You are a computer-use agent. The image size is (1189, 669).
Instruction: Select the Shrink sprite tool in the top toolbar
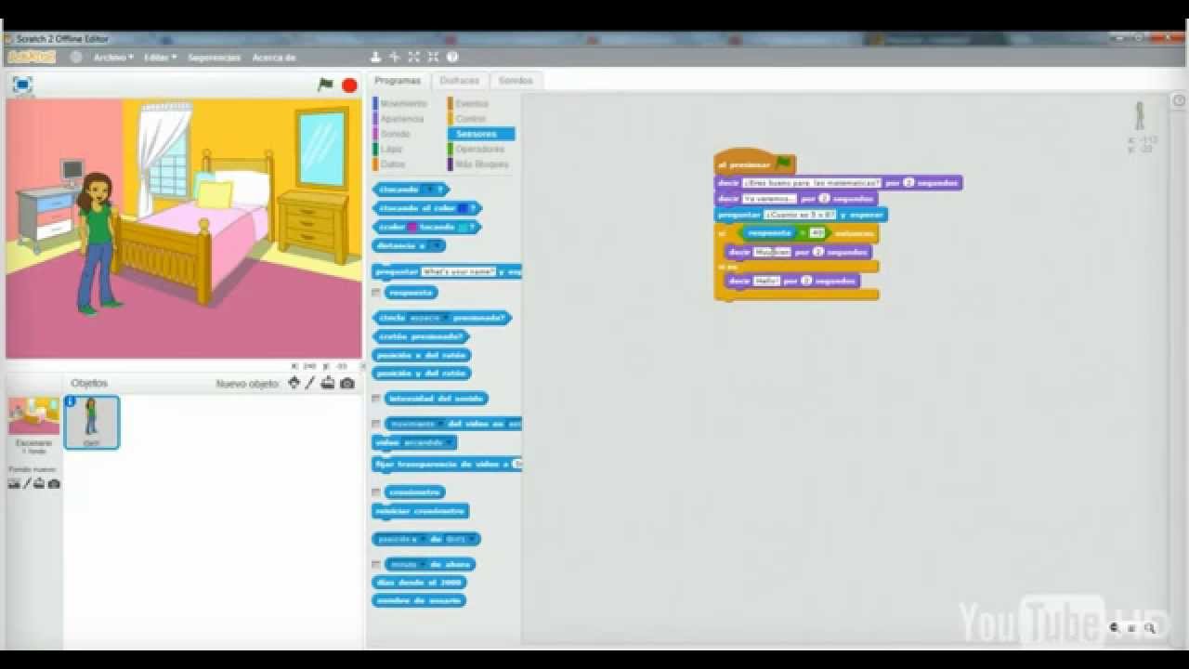click(433, 58)
